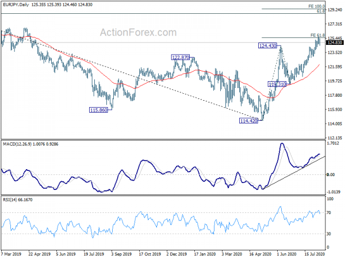Screen dimensions: 345x259
Task: Click the 19 Jul 2019 date label
Action: 94,254
